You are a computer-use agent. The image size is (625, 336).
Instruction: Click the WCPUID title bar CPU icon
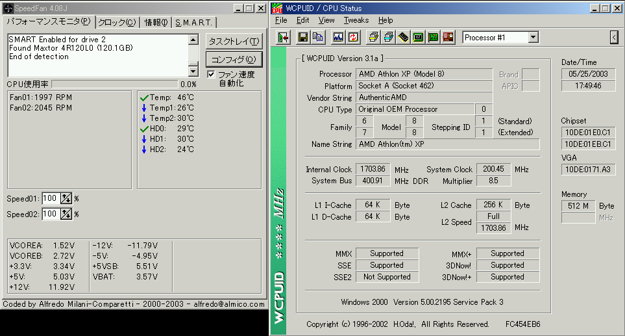(x=277, y=8)
